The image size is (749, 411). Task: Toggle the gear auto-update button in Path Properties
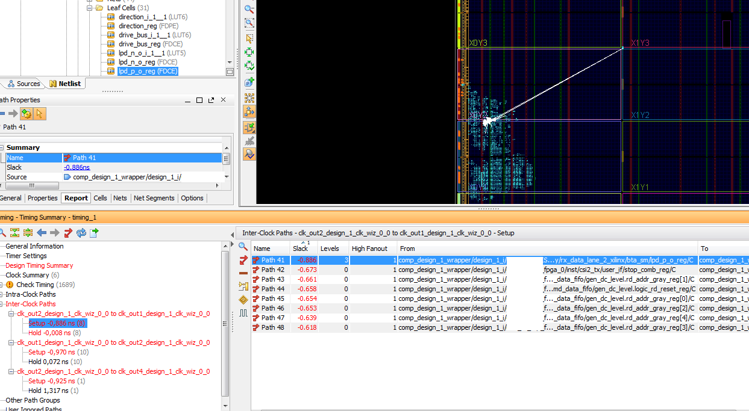[x=26, y=114]
